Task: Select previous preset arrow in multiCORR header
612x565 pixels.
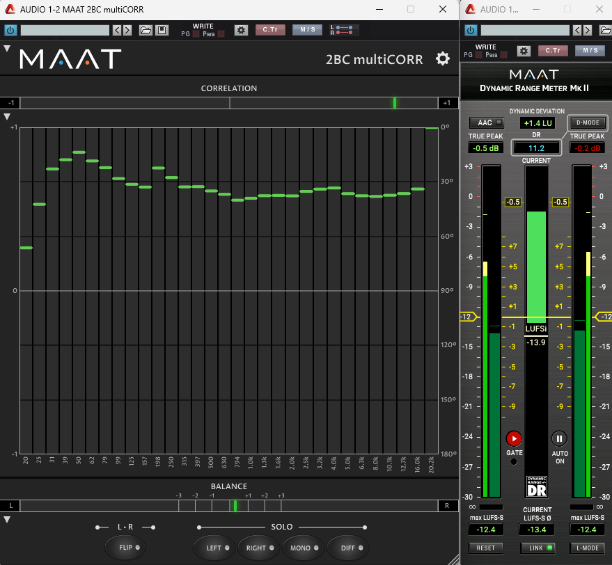Action: 117,30
